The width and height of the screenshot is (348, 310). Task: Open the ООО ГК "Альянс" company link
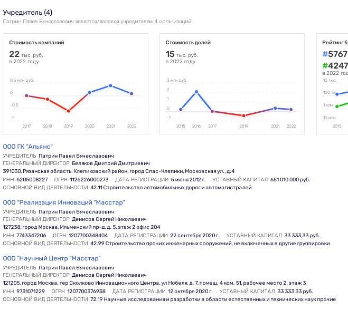[x=28, y=147]
